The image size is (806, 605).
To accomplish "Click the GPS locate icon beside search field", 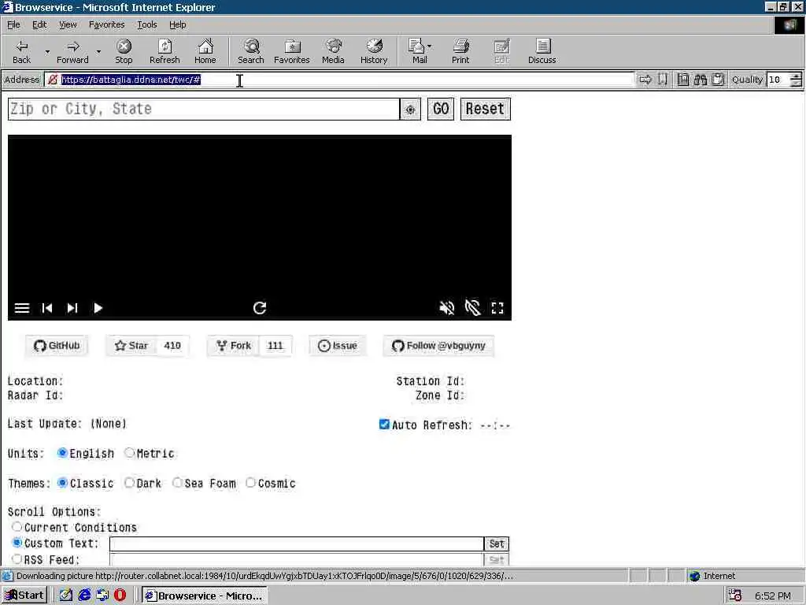I will click(x=410, y=109).
